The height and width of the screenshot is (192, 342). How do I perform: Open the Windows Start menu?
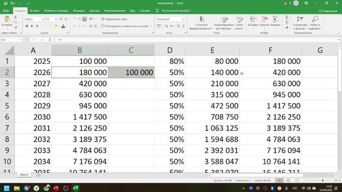6,188
